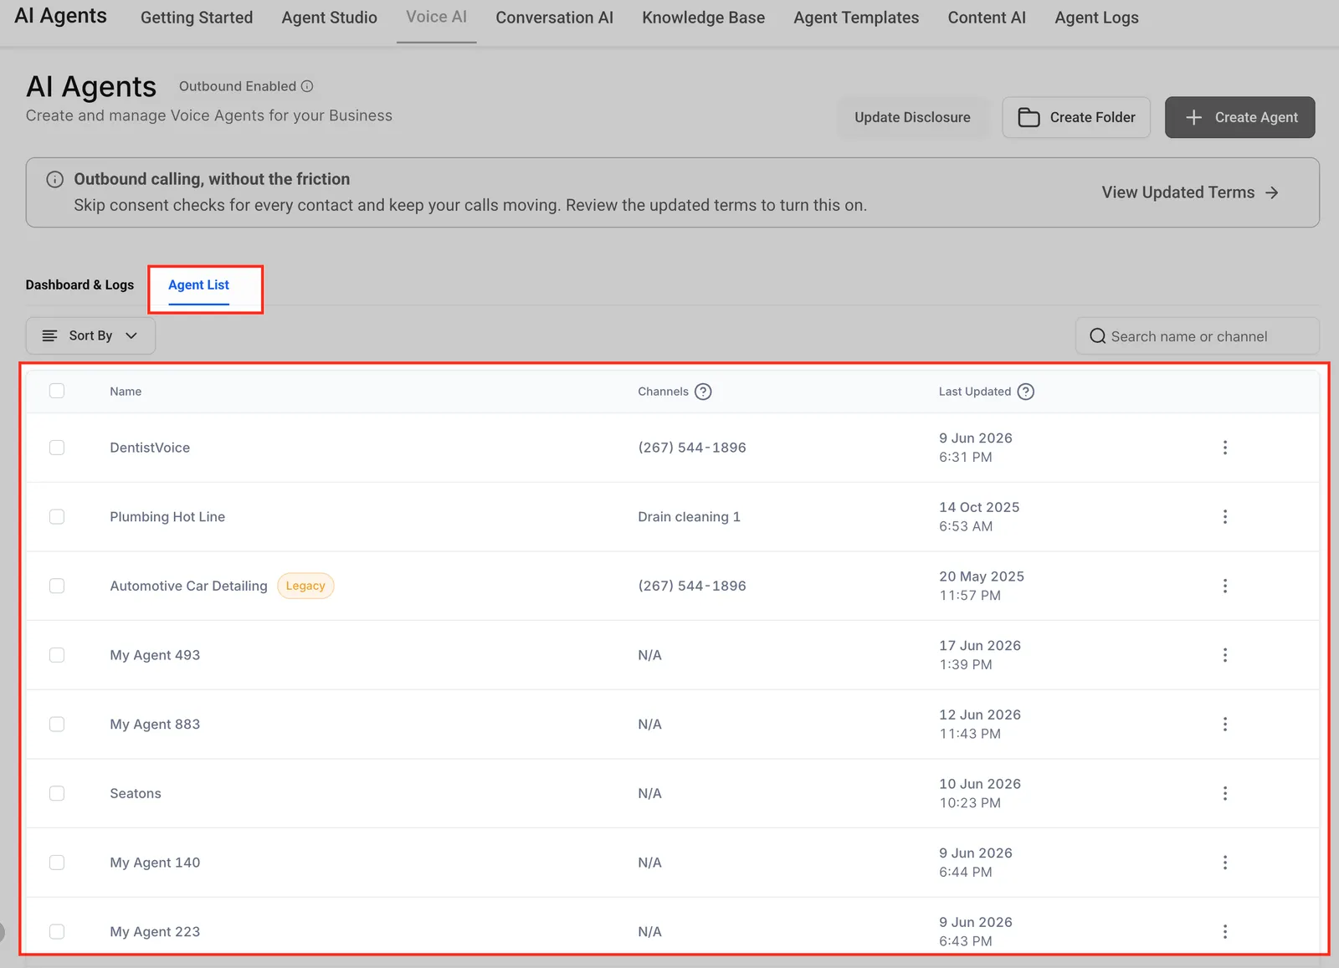Click the Last Updated column header label

[x=975, y=392]
